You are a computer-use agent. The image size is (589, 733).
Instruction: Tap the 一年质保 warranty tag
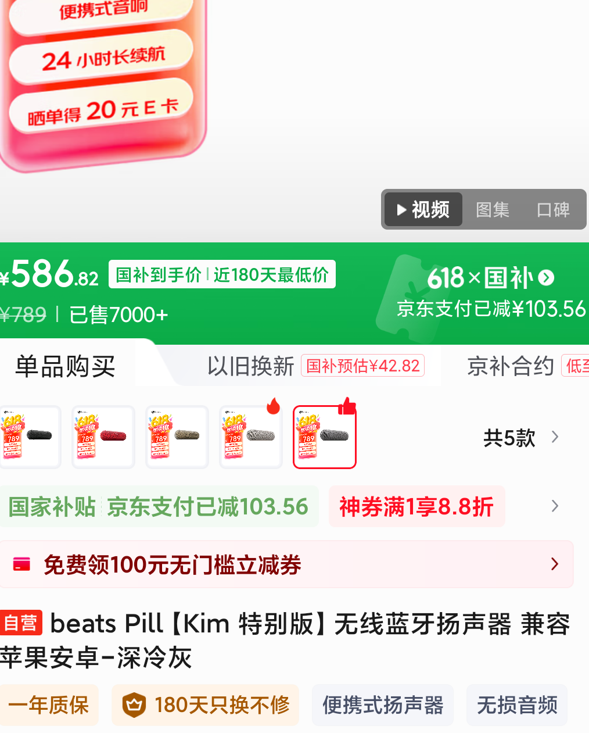click(49, 705)
